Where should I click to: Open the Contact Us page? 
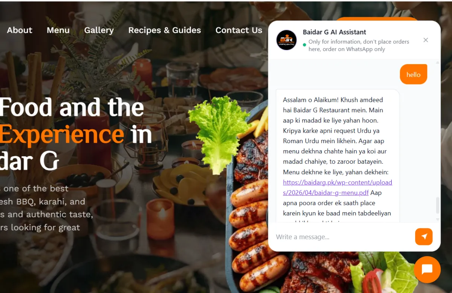[239, 30]
